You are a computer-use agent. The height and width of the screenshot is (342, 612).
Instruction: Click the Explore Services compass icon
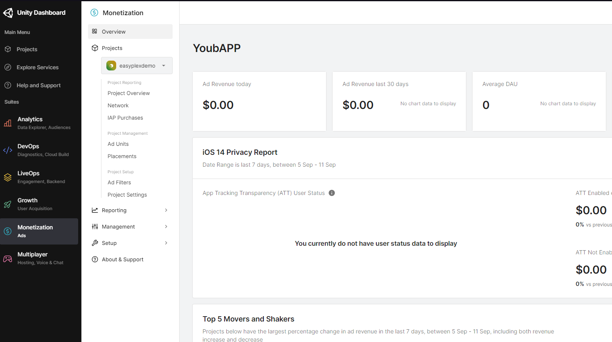[x=8, y=67]
